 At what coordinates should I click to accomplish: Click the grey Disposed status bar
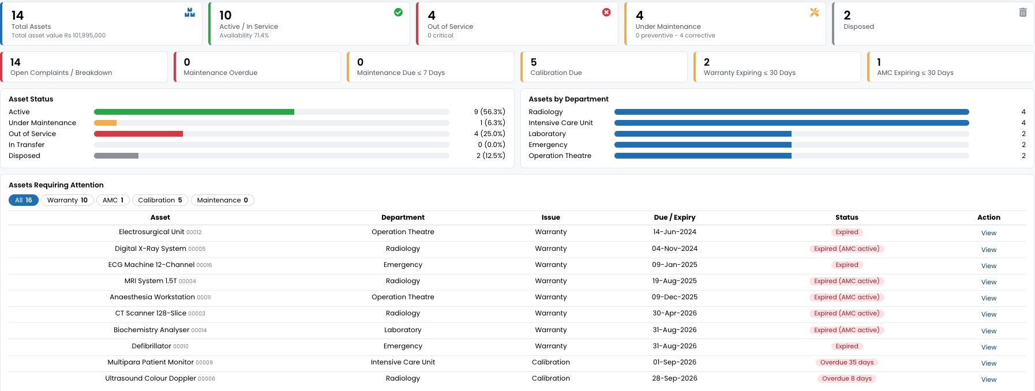tap(116, 156)
